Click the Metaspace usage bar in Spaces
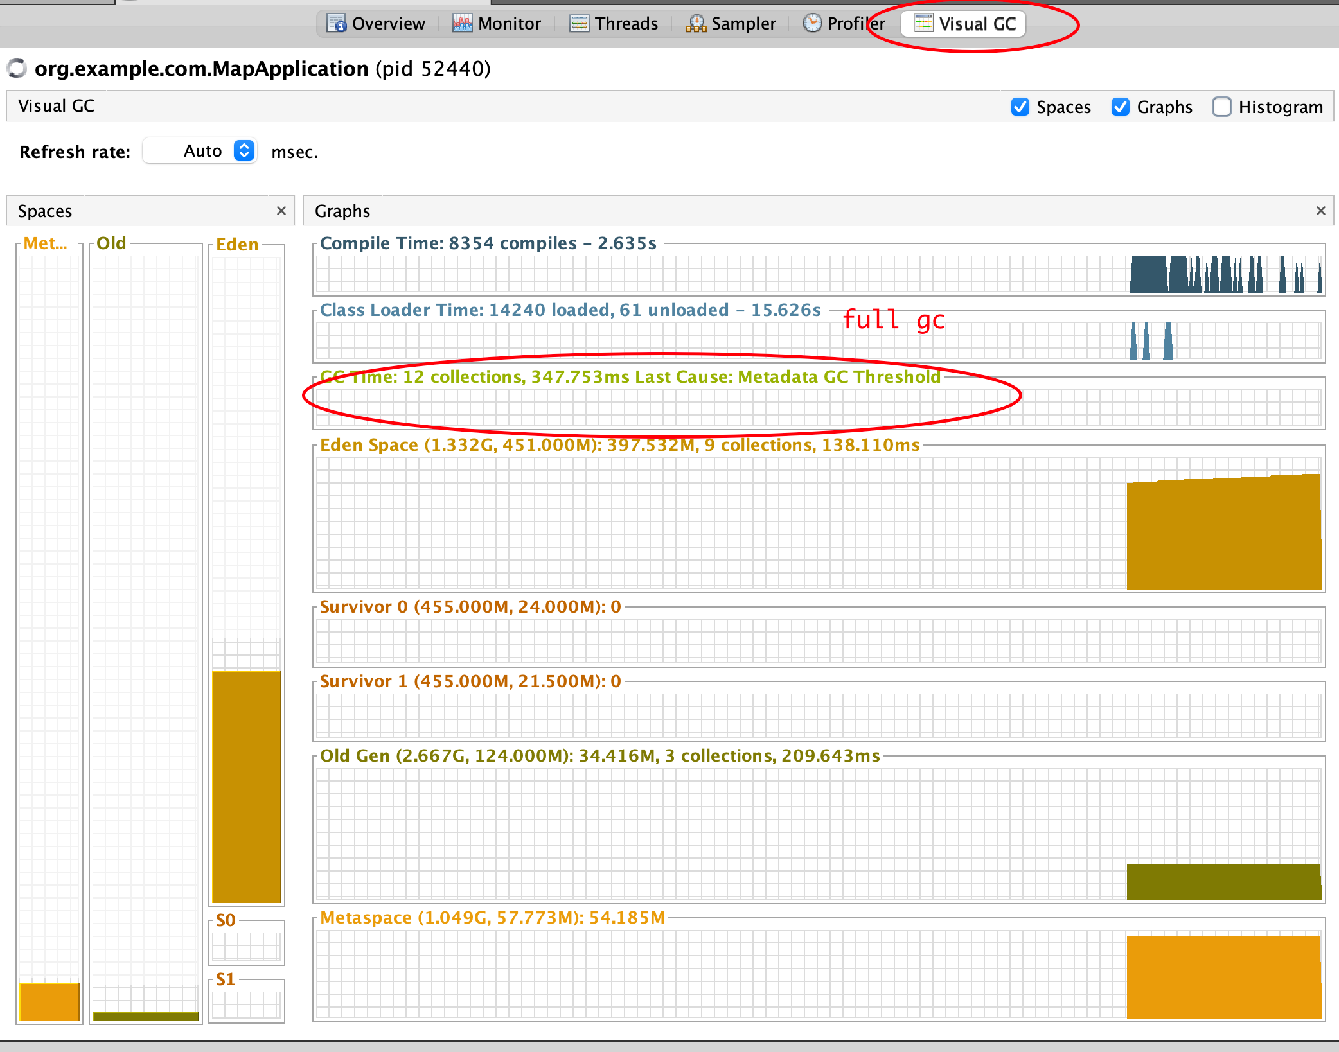Image resolution: width=1339 pixels, height=1052 pixels. coord(49,1001)
